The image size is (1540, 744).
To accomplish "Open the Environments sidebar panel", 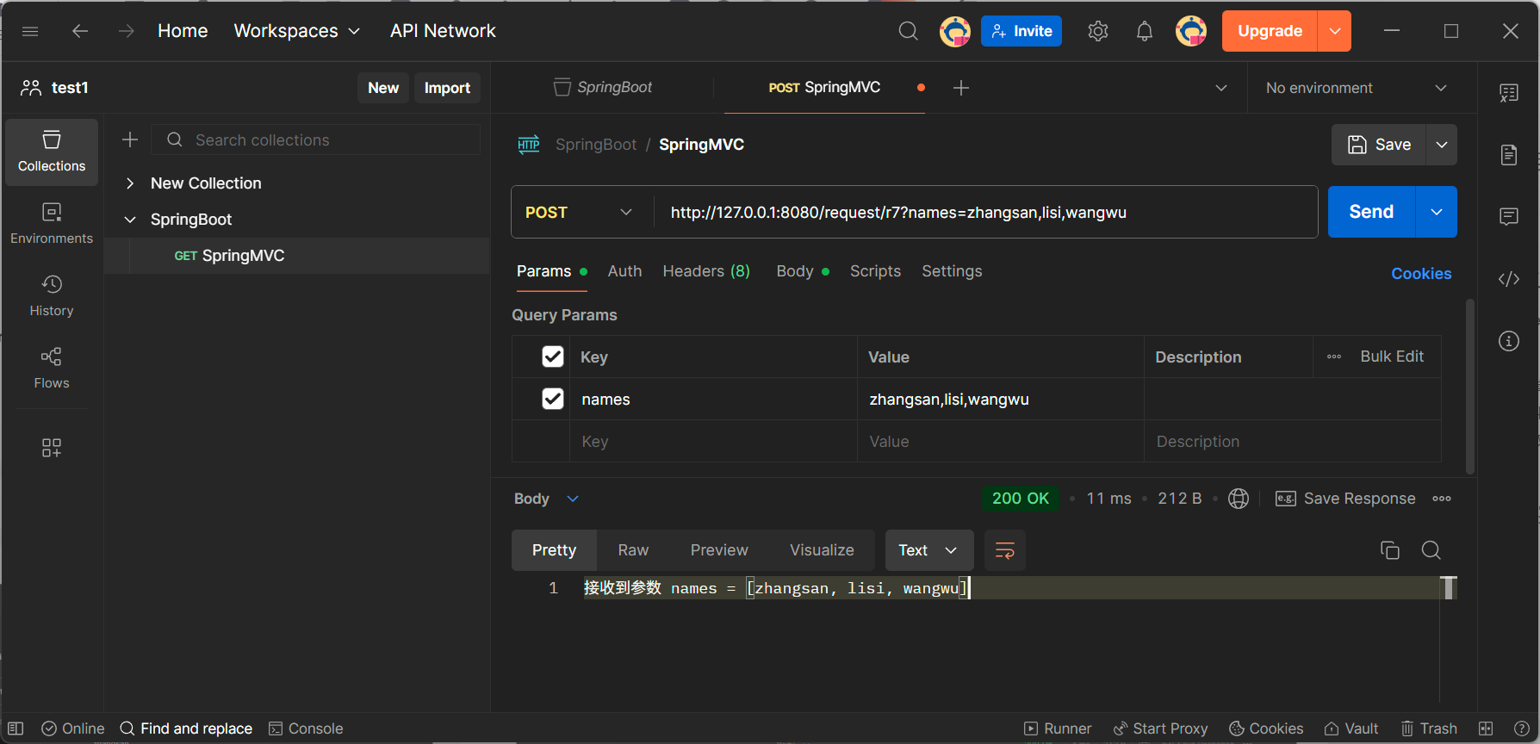I will point(52,224).
